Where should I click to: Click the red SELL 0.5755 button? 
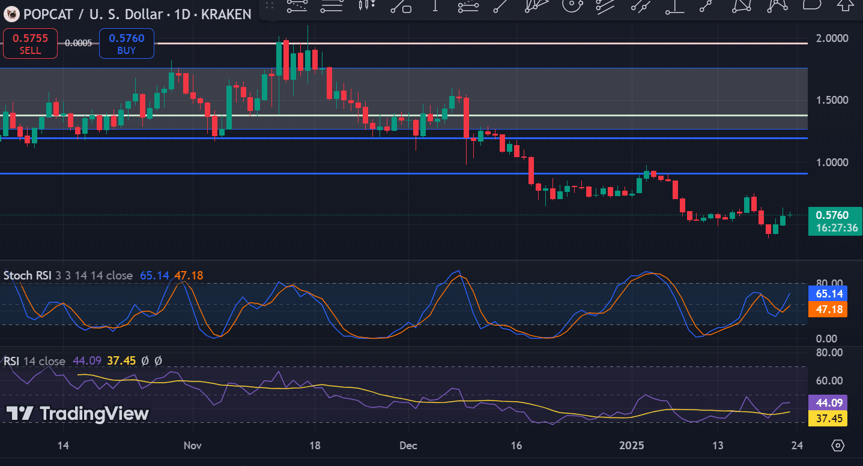coord(30,44)
